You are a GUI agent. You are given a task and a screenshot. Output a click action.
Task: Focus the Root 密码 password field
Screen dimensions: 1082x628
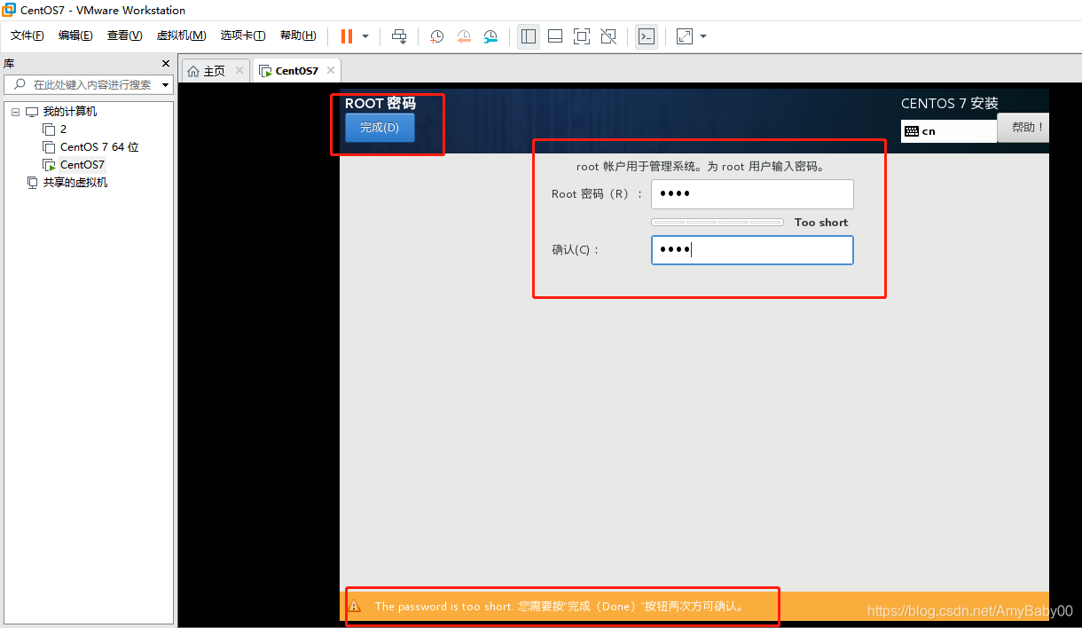(x=752, y=194)
